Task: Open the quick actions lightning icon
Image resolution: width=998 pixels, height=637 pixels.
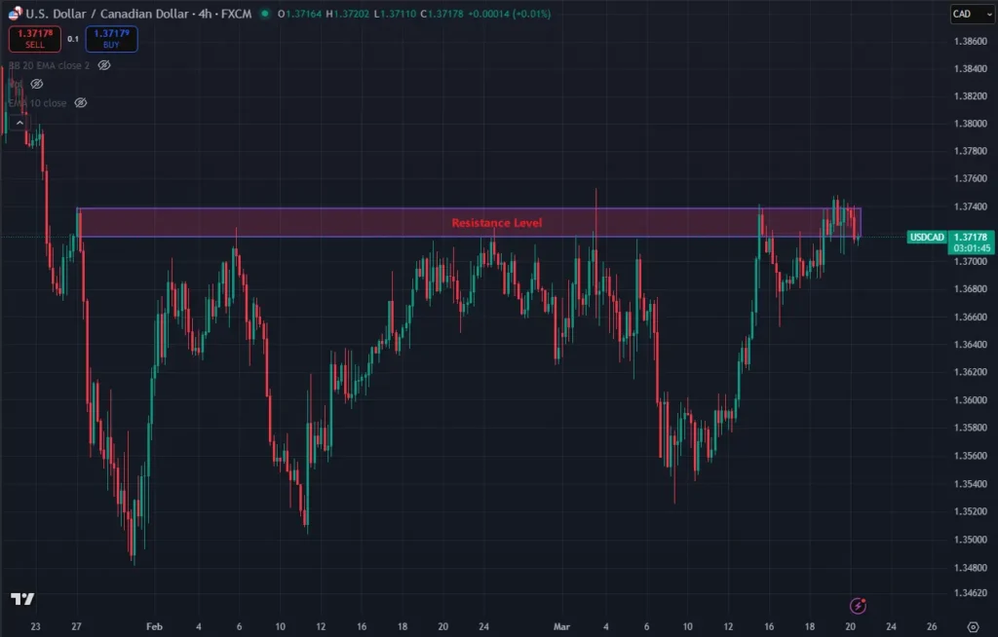Action: [858, 607]
